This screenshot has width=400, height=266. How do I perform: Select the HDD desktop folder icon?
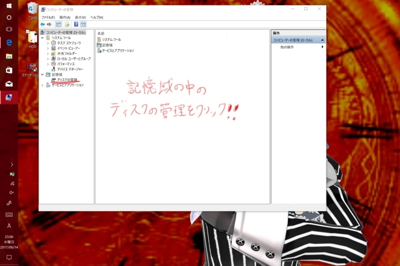32,39
